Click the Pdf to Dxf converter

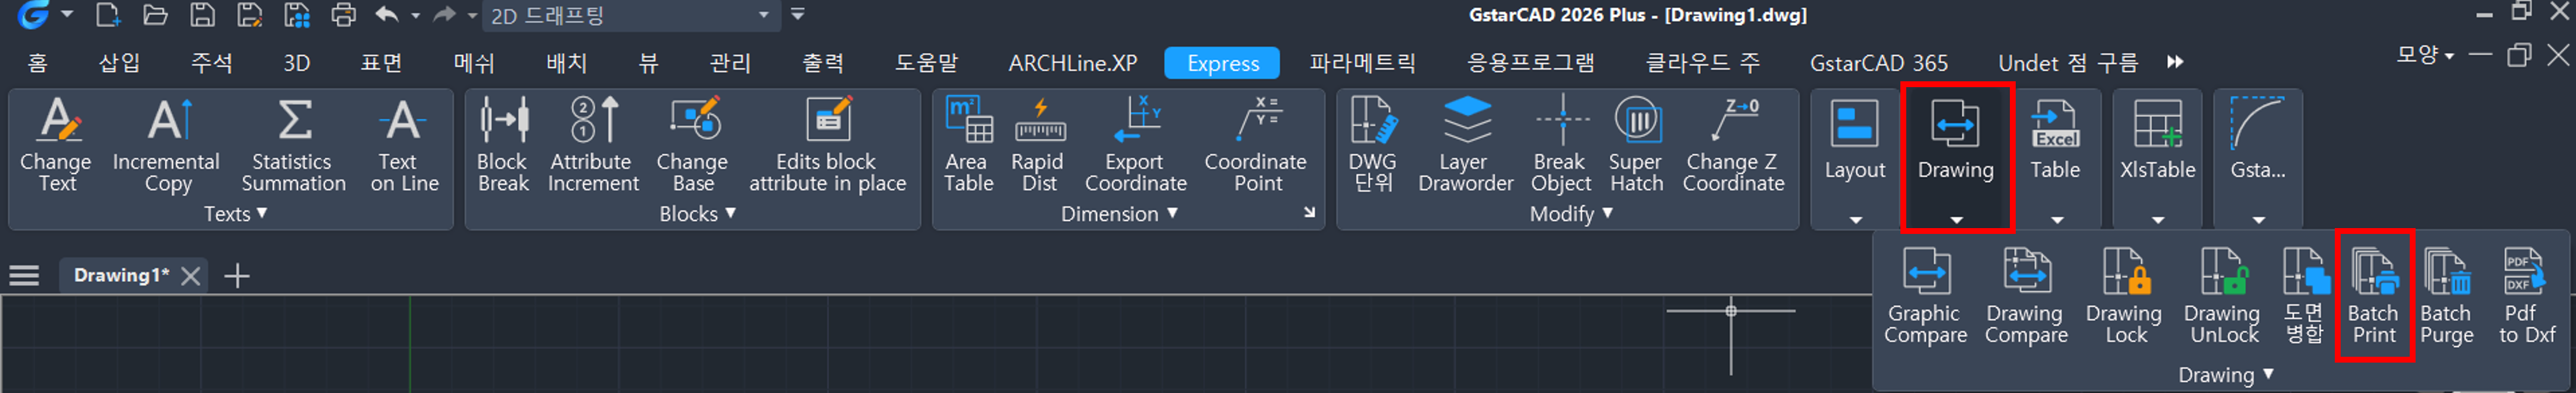click(2526, 295)
